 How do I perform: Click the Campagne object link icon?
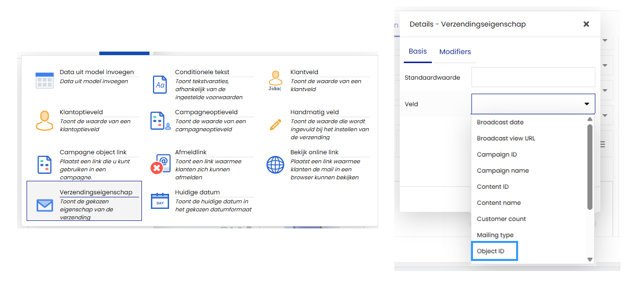point(44,164)
